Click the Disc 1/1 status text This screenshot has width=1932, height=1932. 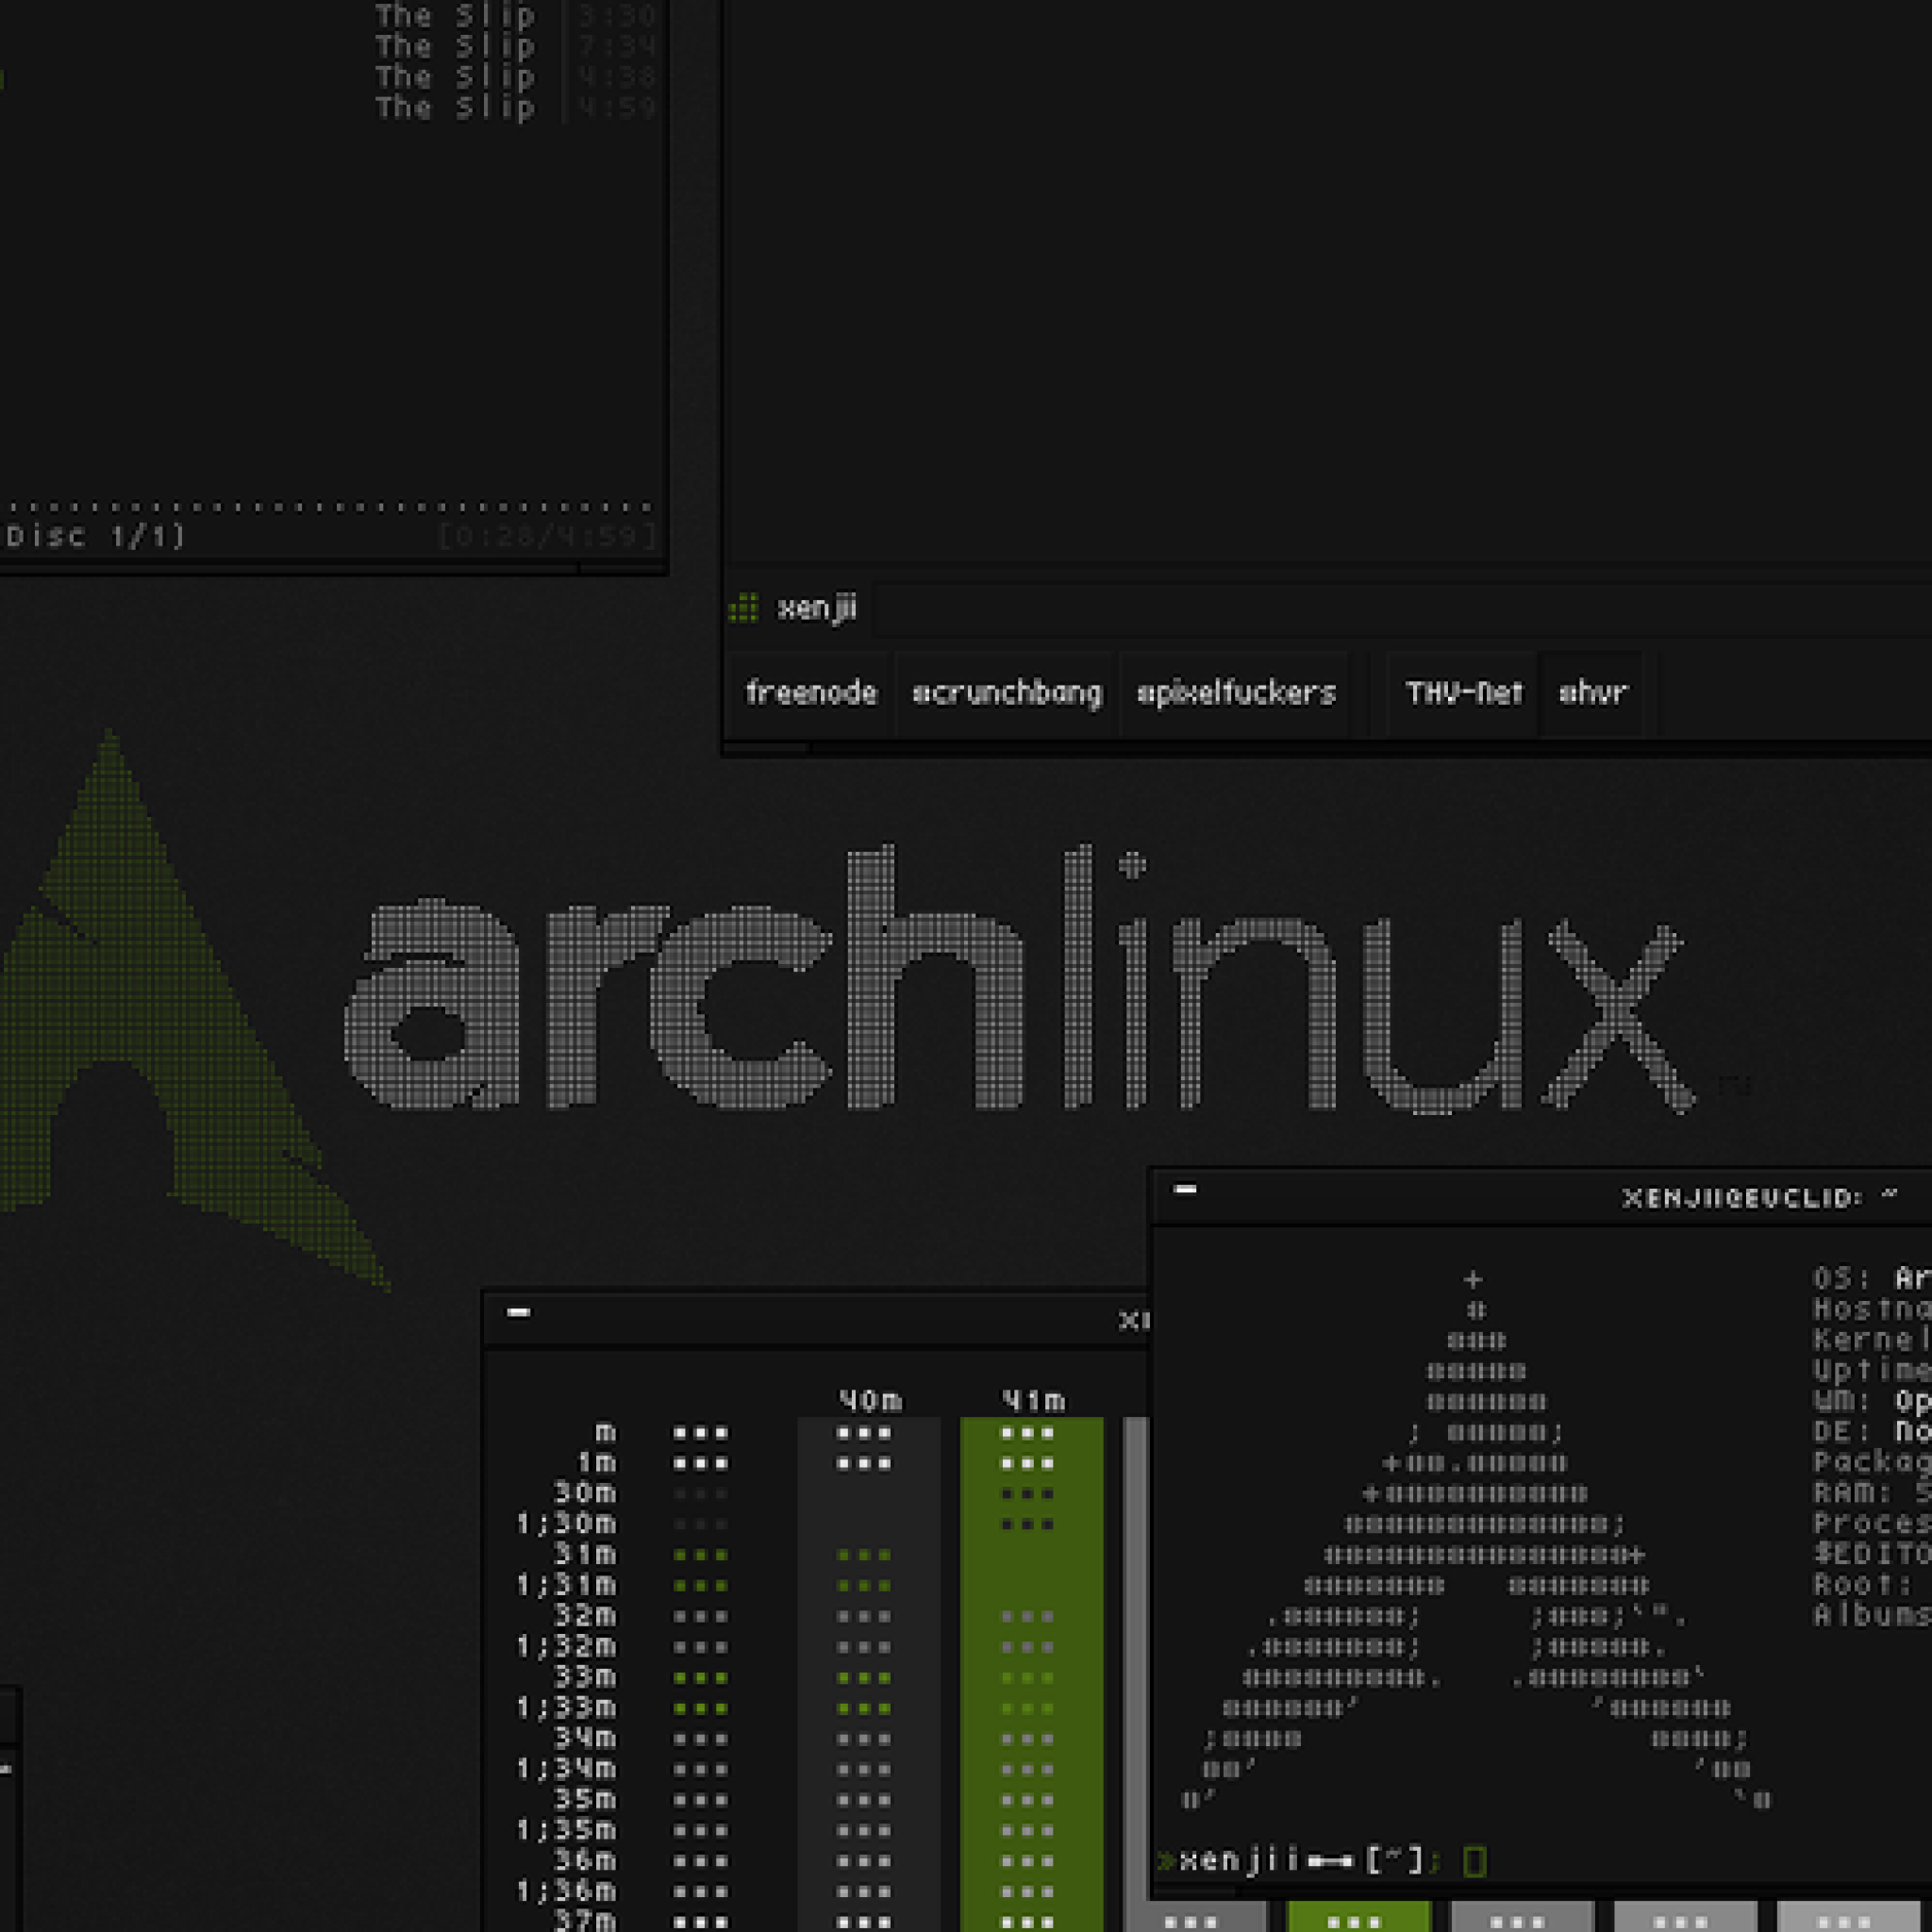(95, 536)
